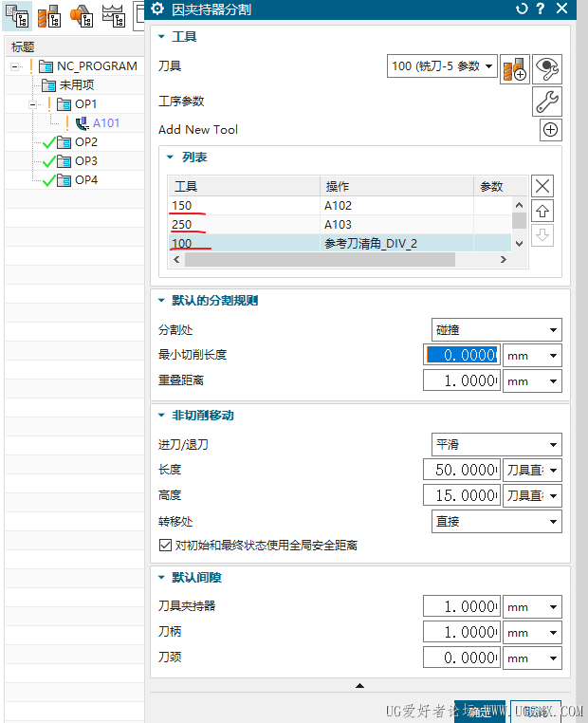Click the create new tool icon

[514, 69]
